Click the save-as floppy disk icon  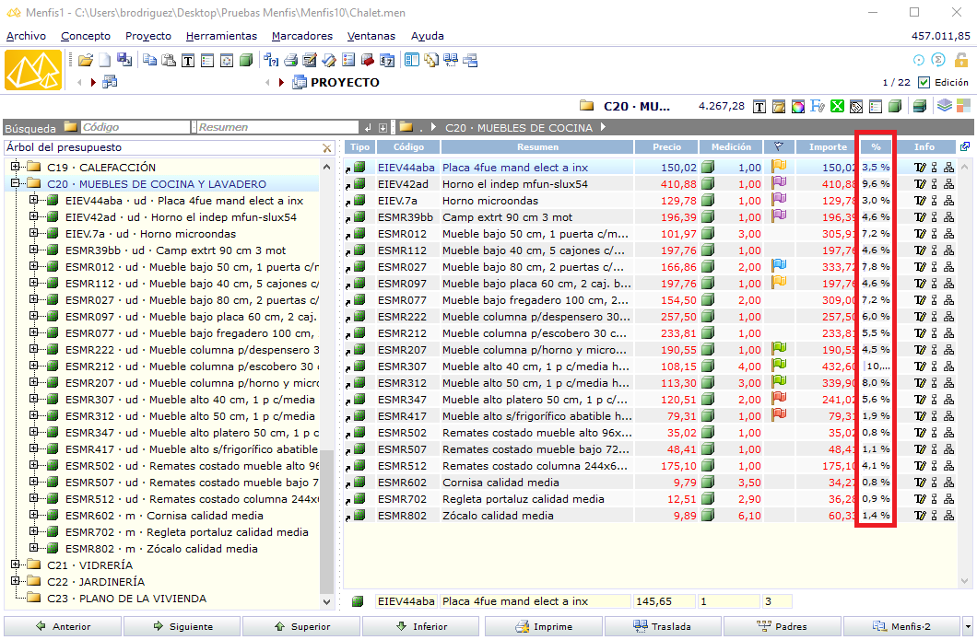(124, 60)
